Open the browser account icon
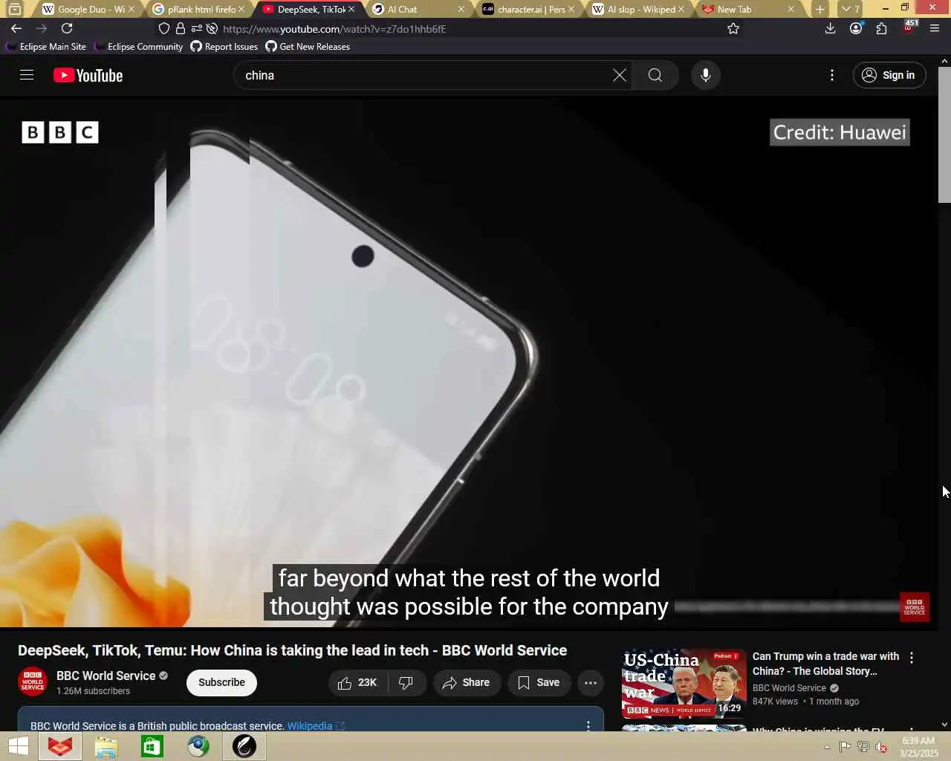Image resolution: width=951 pixels, height=761 pixels. pyautogui.click(x=856, y=28)
